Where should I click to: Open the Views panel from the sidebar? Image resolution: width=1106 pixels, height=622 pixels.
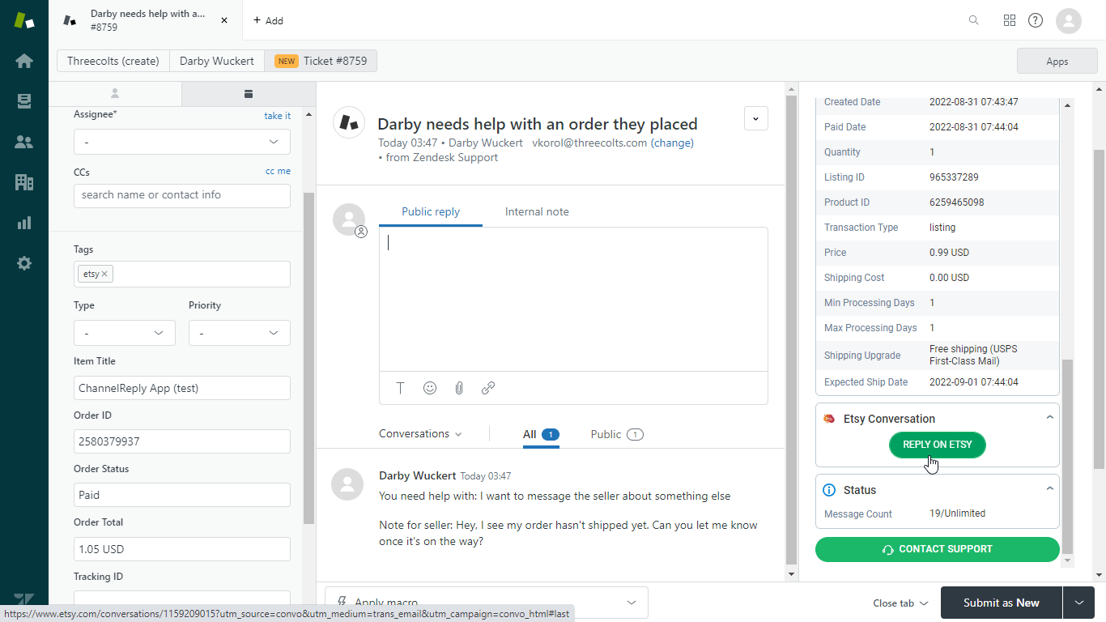(x=24, y=101)
